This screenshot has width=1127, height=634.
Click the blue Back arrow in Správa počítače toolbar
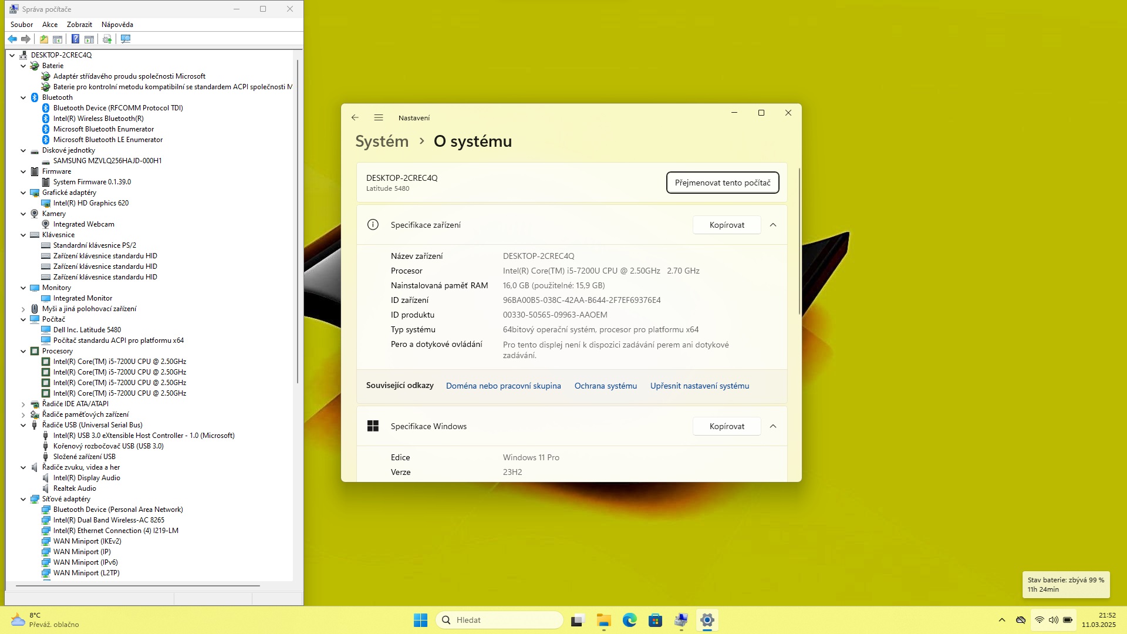pyautogui.click(x=12, y=39)
